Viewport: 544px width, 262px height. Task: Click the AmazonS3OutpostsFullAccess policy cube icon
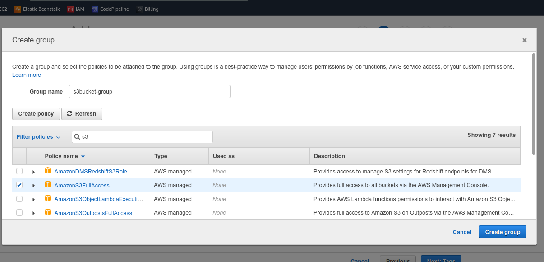click(x=48, y=212)
